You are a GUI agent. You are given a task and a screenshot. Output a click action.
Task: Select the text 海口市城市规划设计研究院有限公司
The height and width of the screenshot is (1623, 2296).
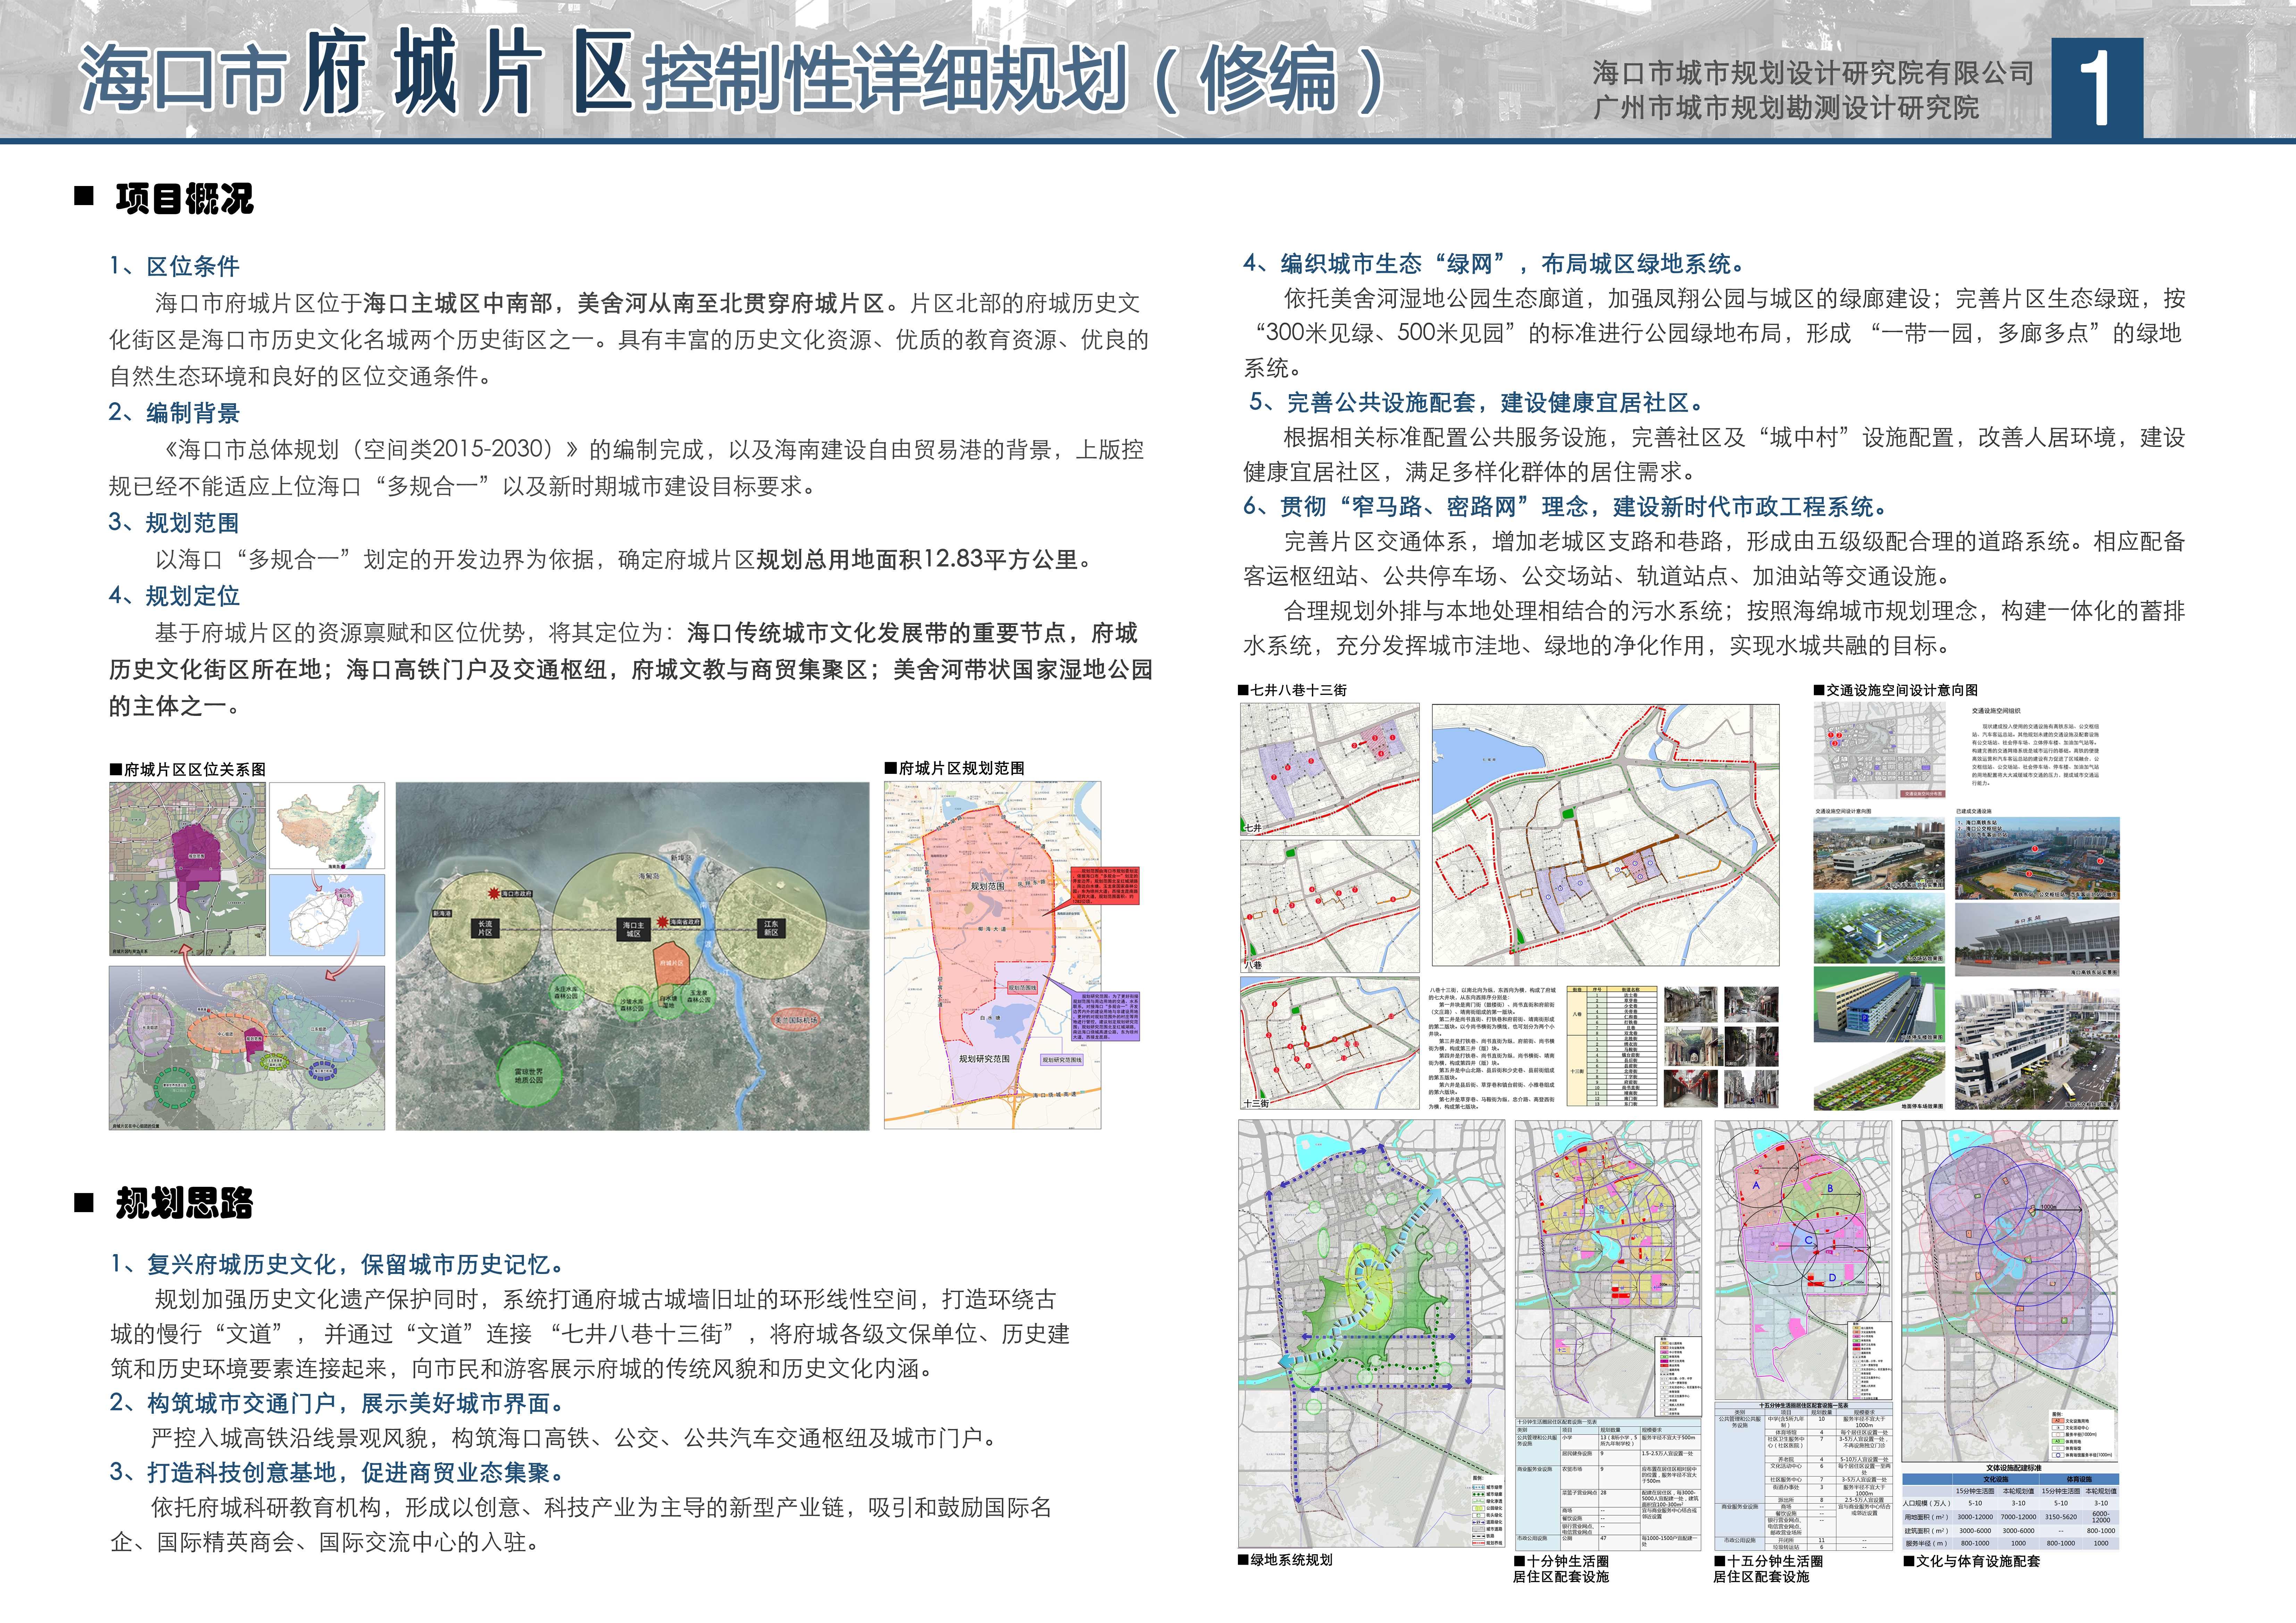(1813, 73)
